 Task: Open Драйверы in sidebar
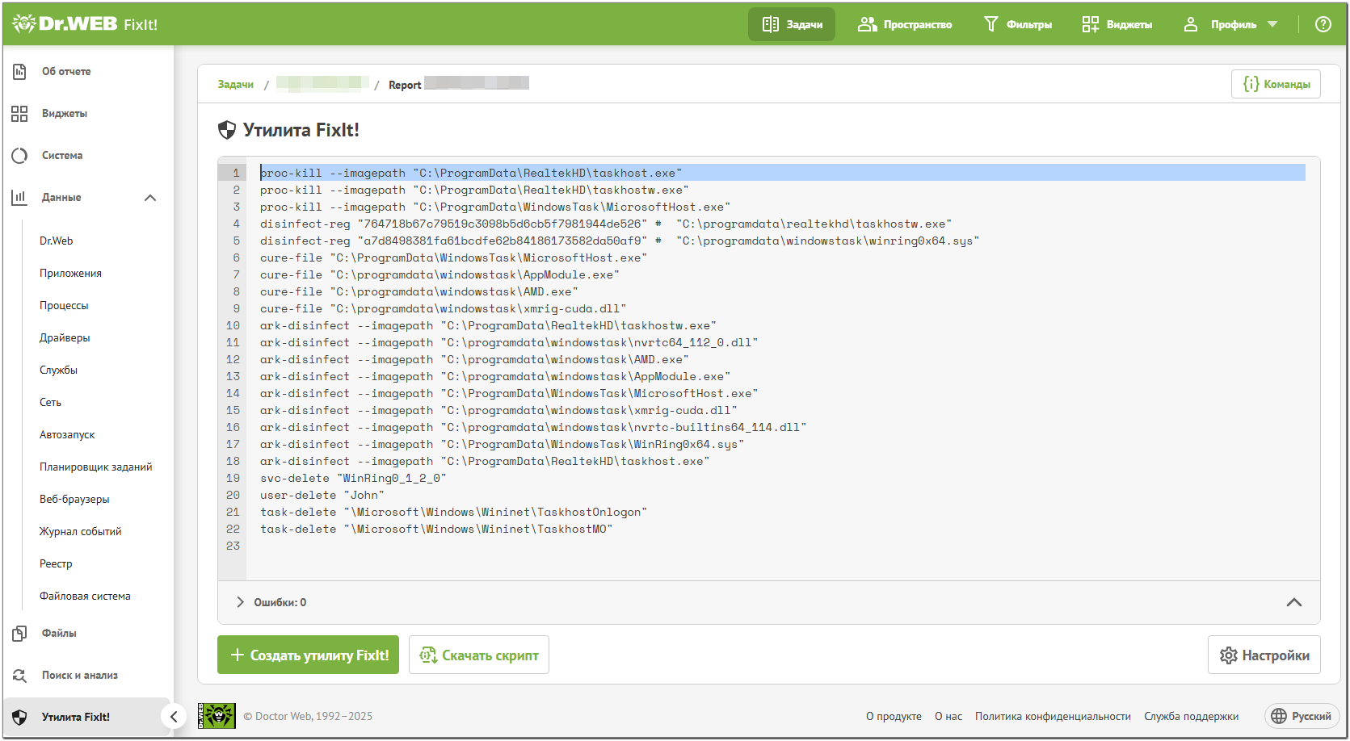[65, 337]
